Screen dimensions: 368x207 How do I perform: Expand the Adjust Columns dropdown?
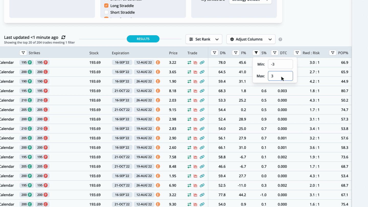coord(251,39)
